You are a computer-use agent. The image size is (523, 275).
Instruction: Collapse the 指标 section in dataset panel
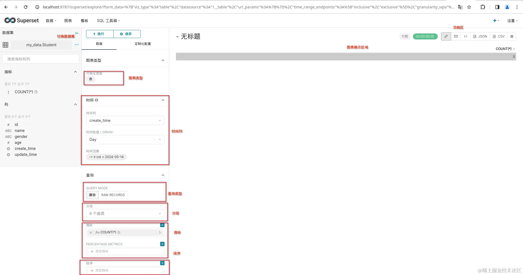coord(75,72)
